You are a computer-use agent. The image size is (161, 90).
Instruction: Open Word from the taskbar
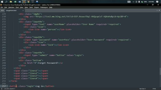(20, 2)
